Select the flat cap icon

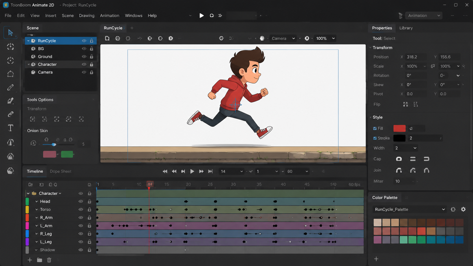point(413,159)
